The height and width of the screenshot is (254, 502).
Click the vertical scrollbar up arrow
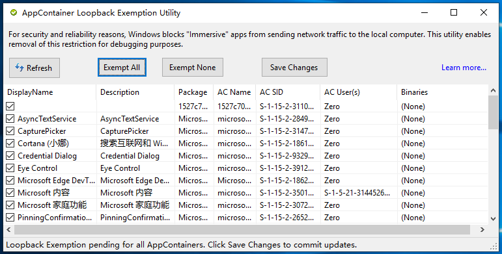493,90
